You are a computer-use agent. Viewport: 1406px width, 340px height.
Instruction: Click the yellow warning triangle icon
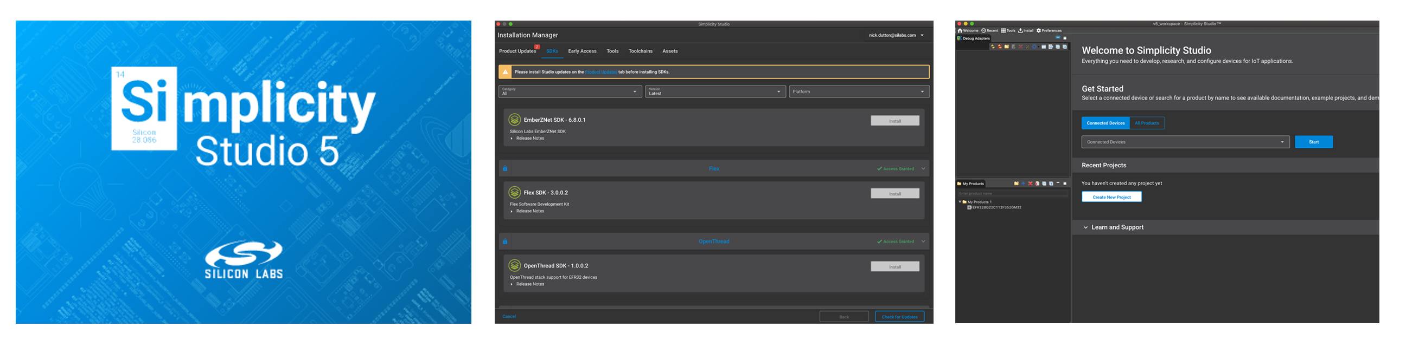point(505,72)
